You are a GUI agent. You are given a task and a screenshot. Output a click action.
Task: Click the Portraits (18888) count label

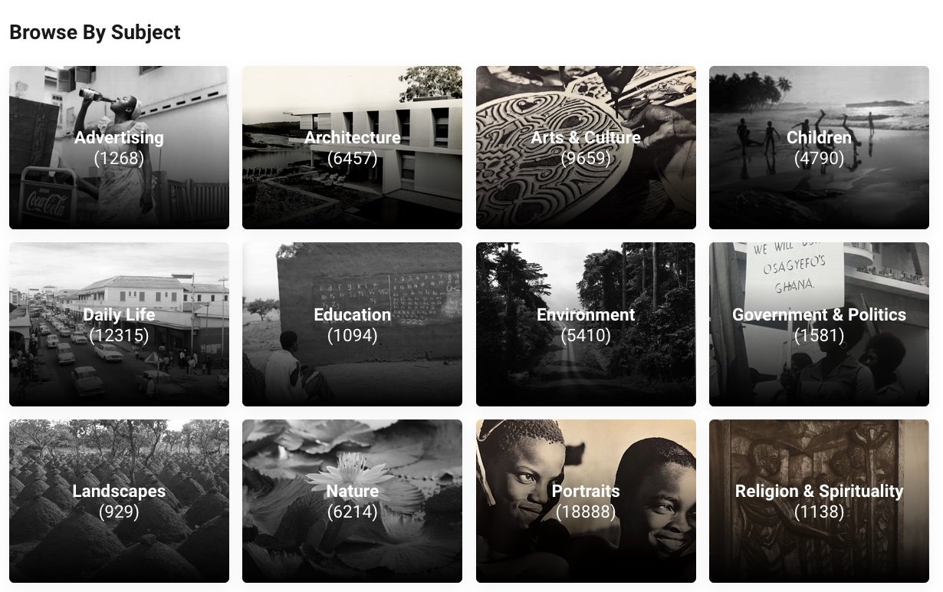[586, 511]
